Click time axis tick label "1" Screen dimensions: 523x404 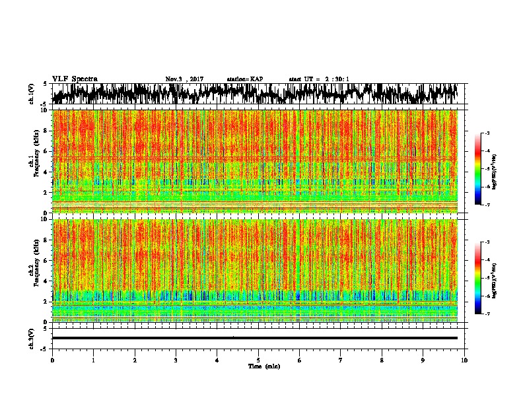(x=93, y=360)
